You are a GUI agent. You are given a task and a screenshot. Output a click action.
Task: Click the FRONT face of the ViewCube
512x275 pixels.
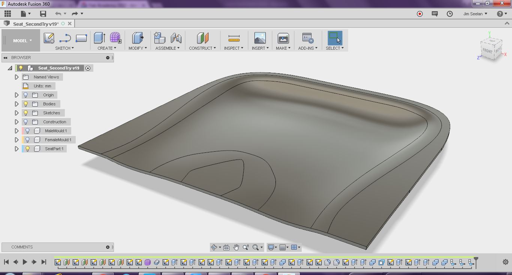click(x=487, y=51)
